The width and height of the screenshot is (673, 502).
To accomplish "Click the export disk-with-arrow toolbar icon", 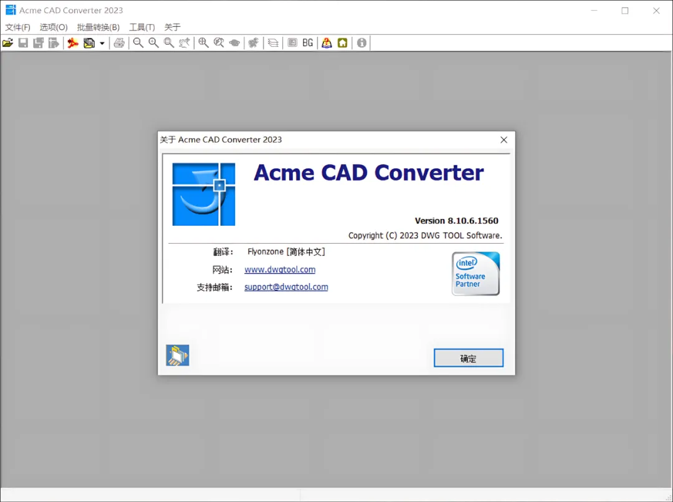I will (x=54, y=43).
